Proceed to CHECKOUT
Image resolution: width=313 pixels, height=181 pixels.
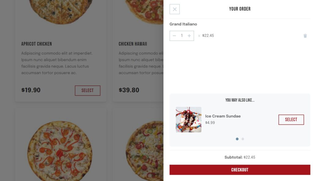point(240,170)
